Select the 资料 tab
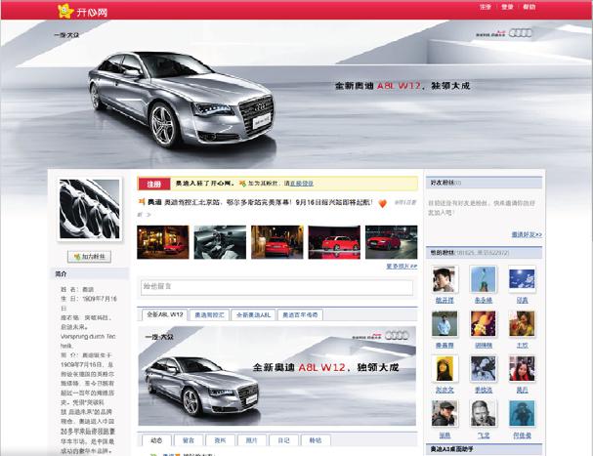This screenshot has width=593, height=456. pos(220,440)
